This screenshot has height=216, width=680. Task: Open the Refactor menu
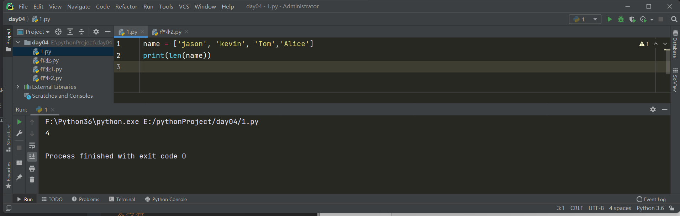(126, 6)
